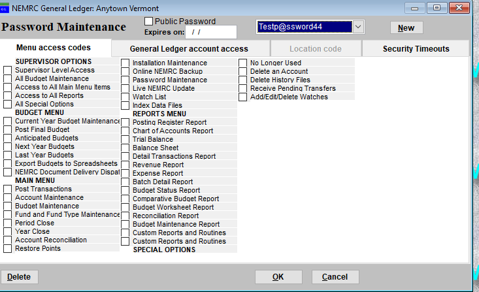The image size is (479, 292).
Task: Toggle Current Year Budget Maintenance checkbox
Action: click(8, 121)
